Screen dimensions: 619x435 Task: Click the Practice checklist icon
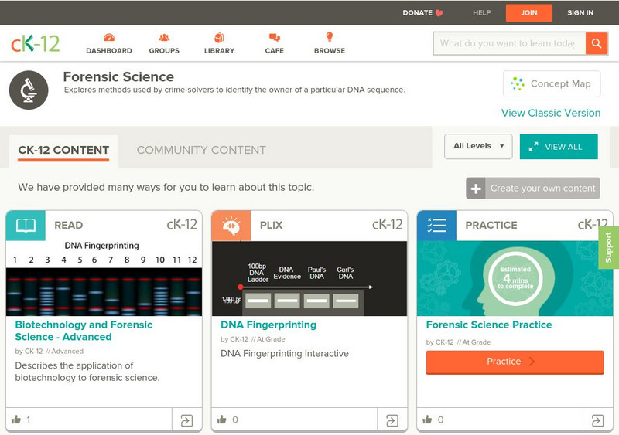pyautogui.click(x=436, y=226)
